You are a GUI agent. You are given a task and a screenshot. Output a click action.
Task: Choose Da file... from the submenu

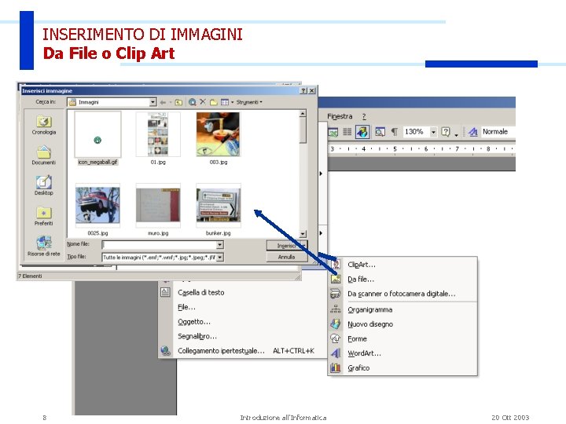tap(402, 279)
